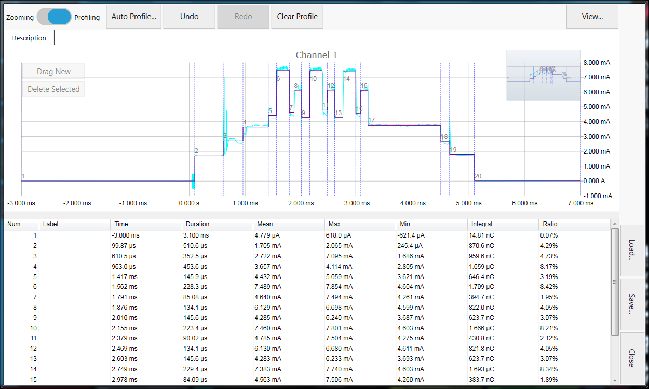Click the Close side button
The image size is (649, 389).
[632, 358]
